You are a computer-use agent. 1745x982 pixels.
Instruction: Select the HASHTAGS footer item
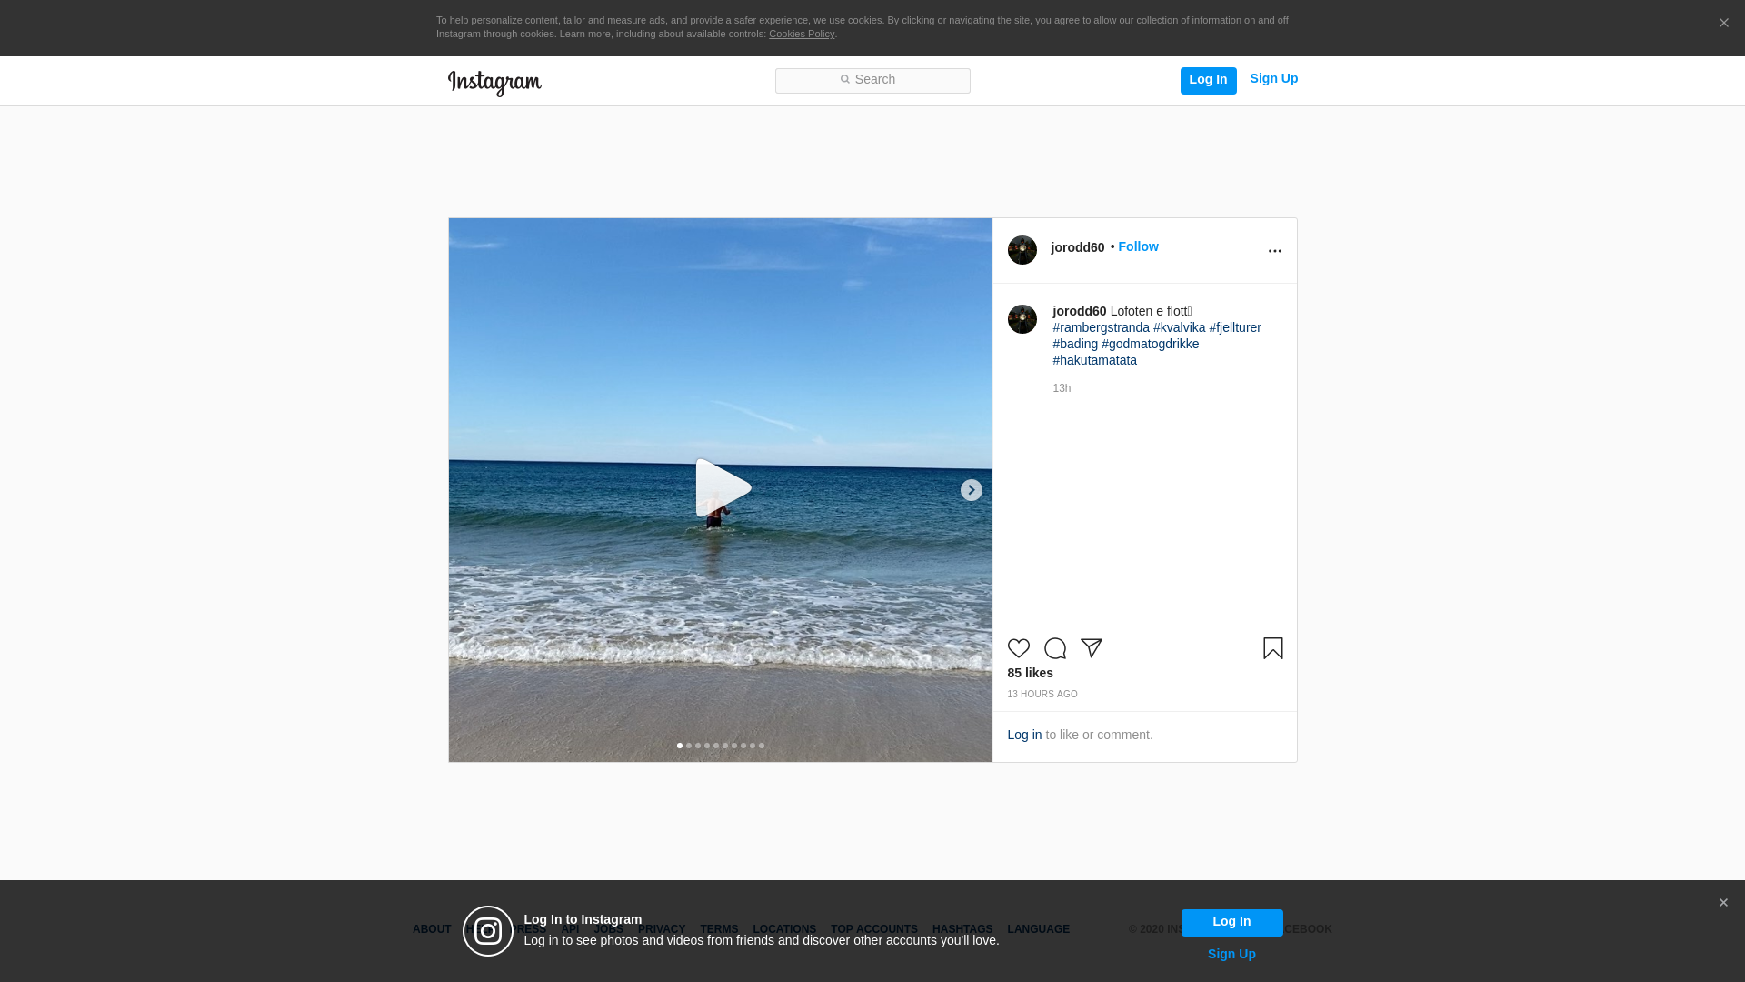click(962, 929)
